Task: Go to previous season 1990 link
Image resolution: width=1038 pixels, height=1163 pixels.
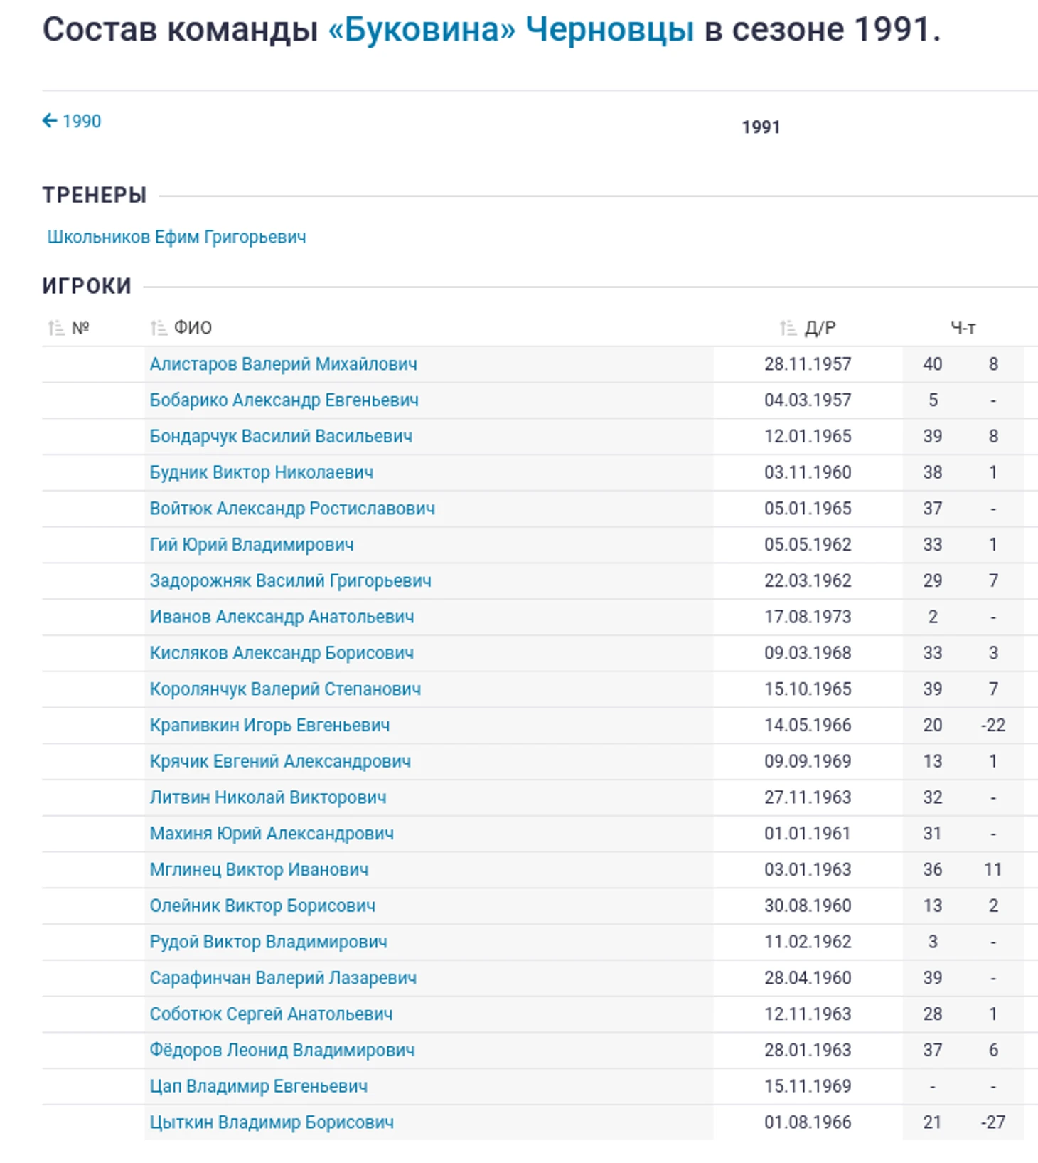Action: tap(81, 122)
